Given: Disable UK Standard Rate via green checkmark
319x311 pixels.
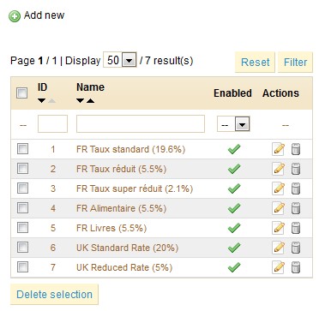Looking at the screenshot, I should (234, 248).
